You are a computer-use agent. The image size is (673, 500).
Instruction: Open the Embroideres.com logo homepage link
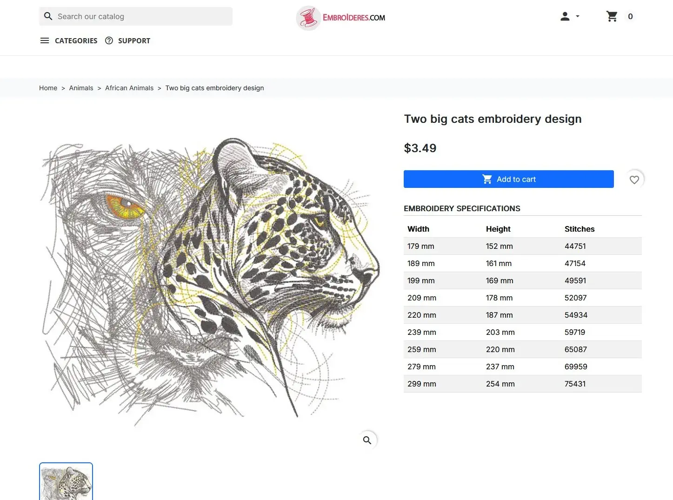pyautogui.click(x=341, y=18)
